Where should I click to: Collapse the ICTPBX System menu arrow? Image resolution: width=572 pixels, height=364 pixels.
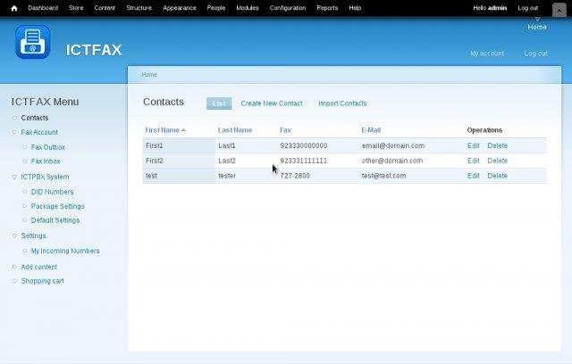pyautogui.click(x=14, y=177)
